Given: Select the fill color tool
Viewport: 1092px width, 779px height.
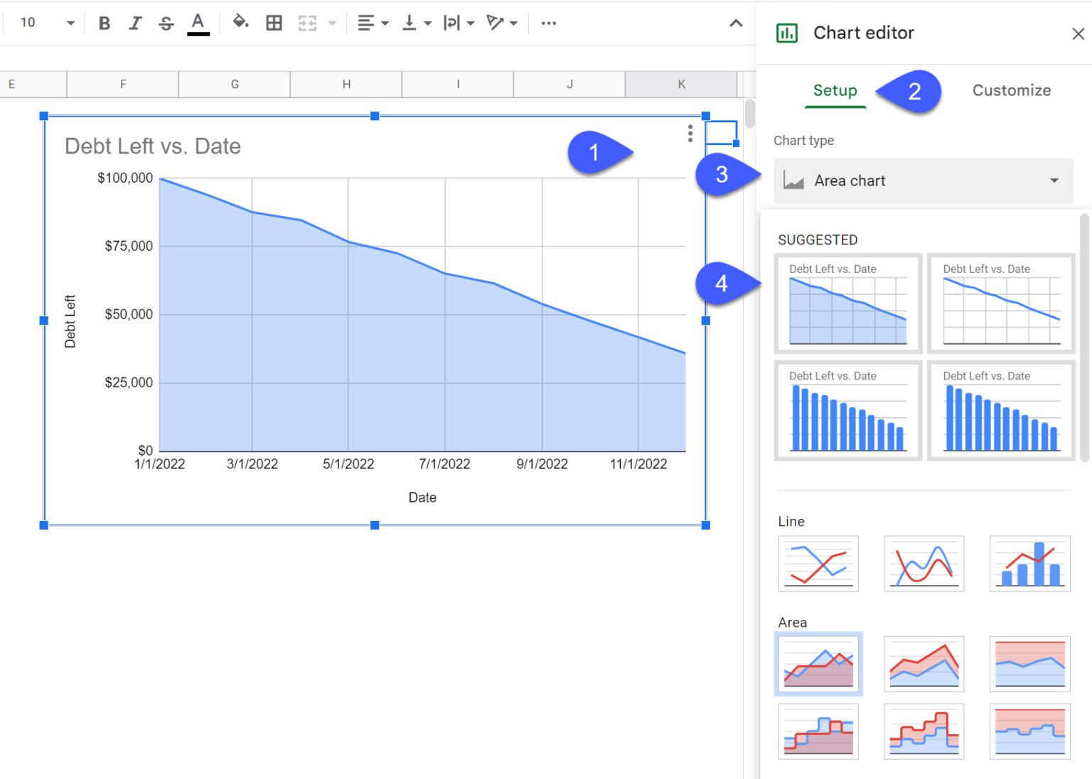Looking at the screenshot, I should pyautogui.click(x=240, y=22).
